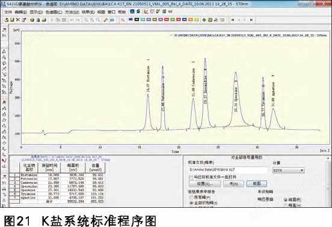The height and width of the screenshot is (227, 332).
Task: Select the 峰面积 response basis radio
Action: (286, 199)
